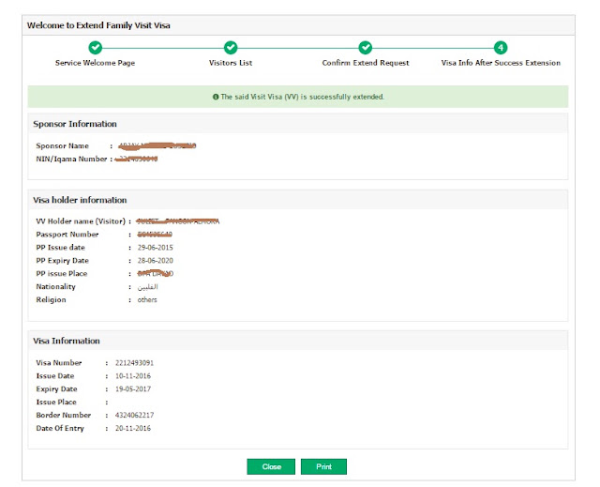600x487 pixels.
Task: Select the Confirm Extend Request step label
Action: point(366,63)
